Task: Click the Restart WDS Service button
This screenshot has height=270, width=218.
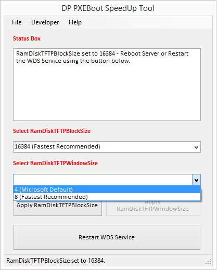Action: click(107, 237)
